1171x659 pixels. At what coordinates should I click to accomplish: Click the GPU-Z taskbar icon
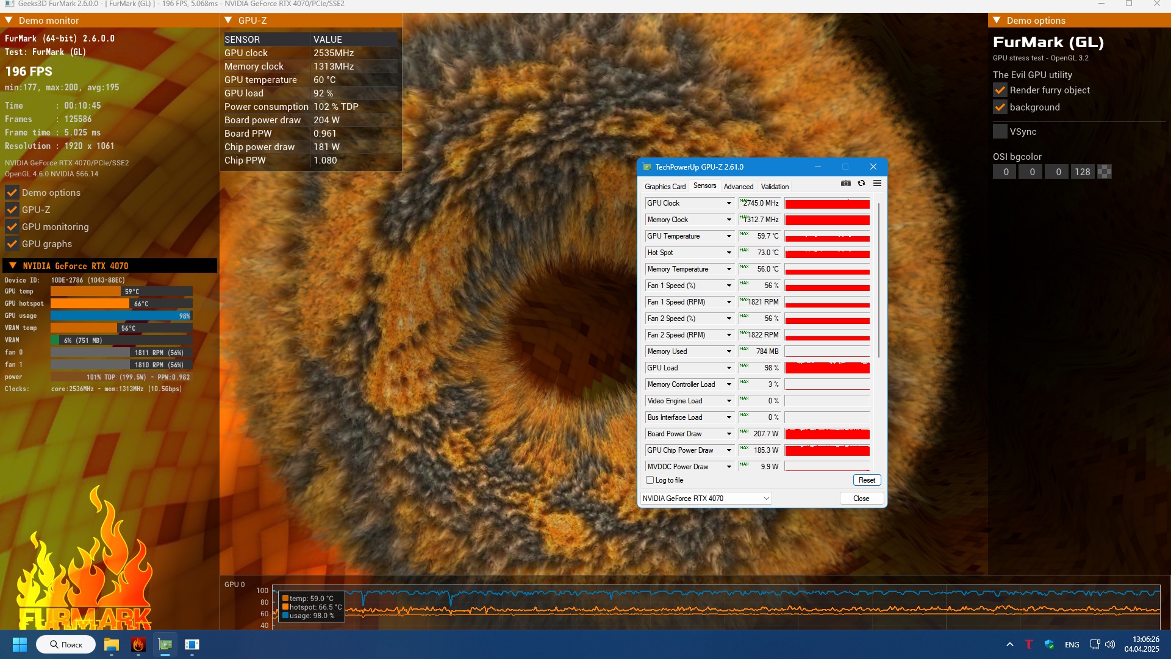click(165, 644)
